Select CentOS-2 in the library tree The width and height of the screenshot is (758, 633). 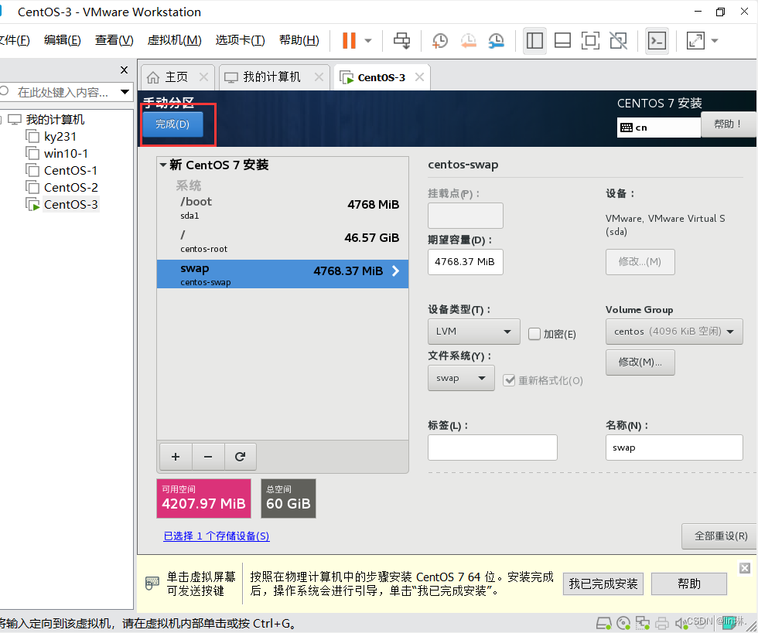pos(70,188)
